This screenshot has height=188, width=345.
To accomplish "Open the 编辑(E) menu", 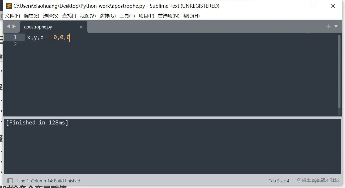I will [31, 16].
